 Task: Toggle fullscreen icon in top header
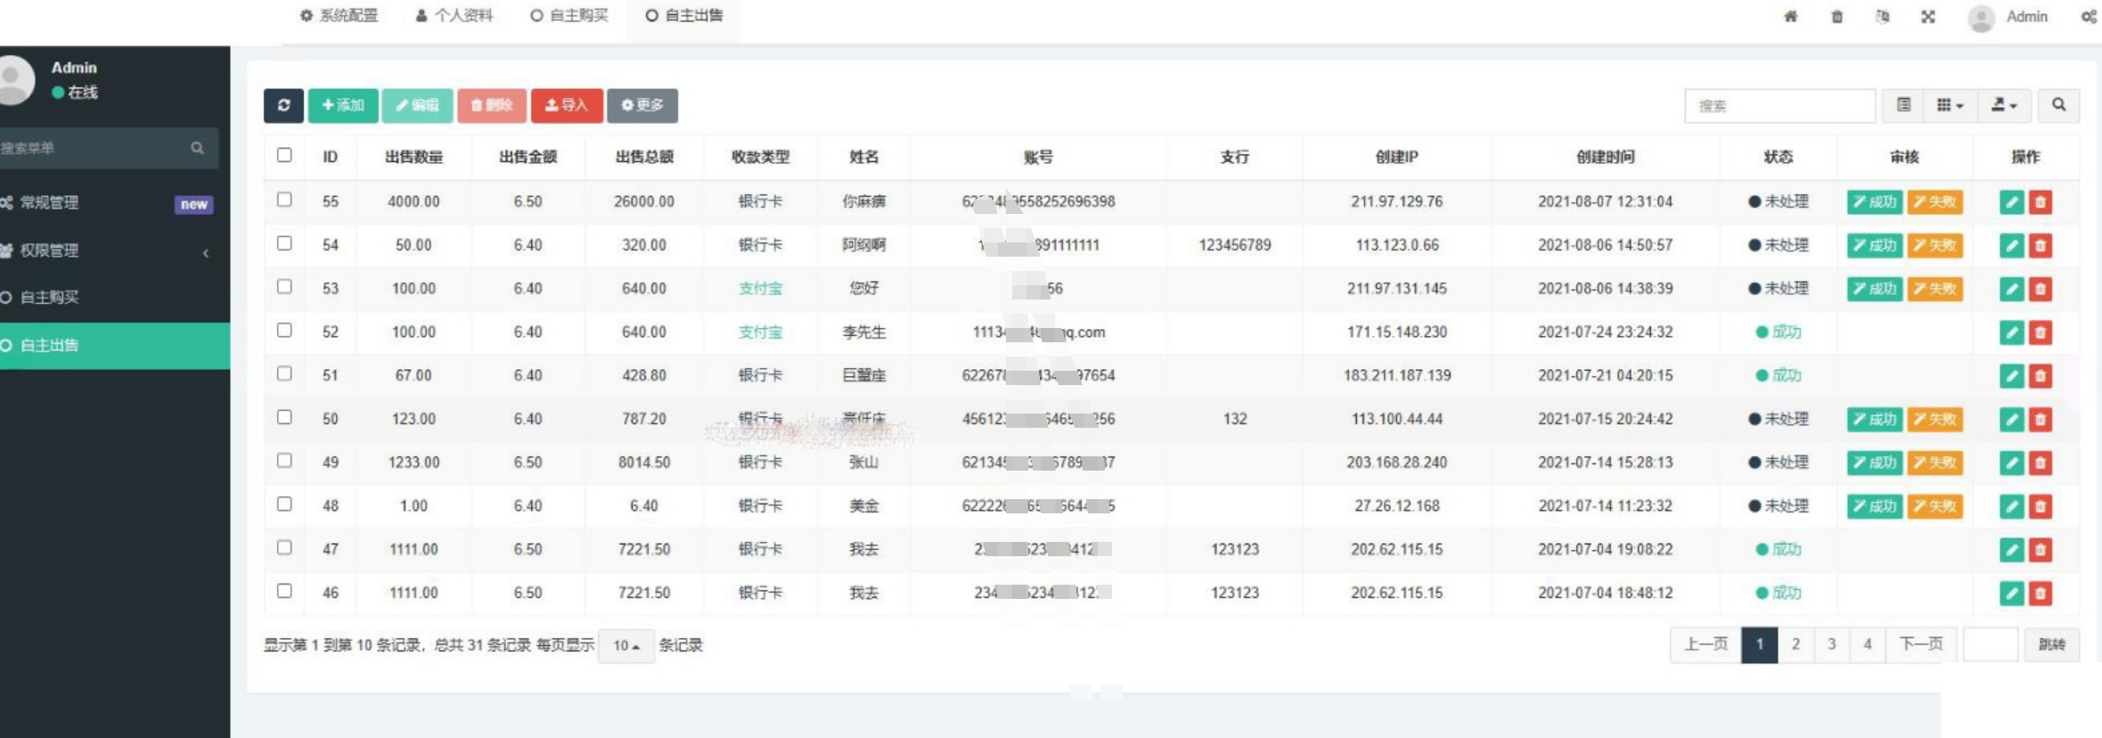tap(1927, 17)
